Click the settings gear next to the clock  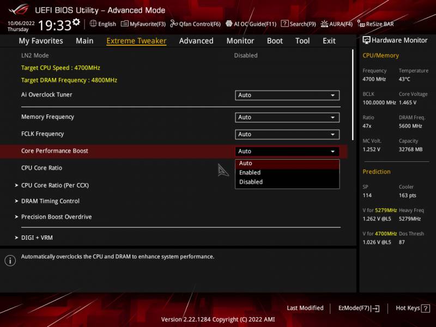[x=76, y=22]
